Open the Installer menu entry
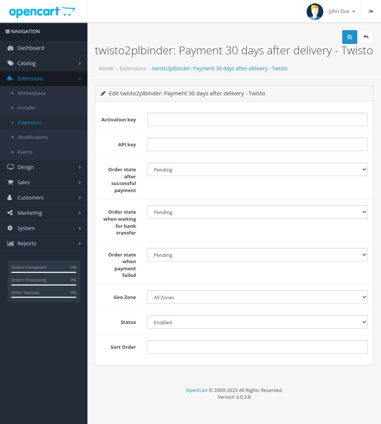 (26, 108)
